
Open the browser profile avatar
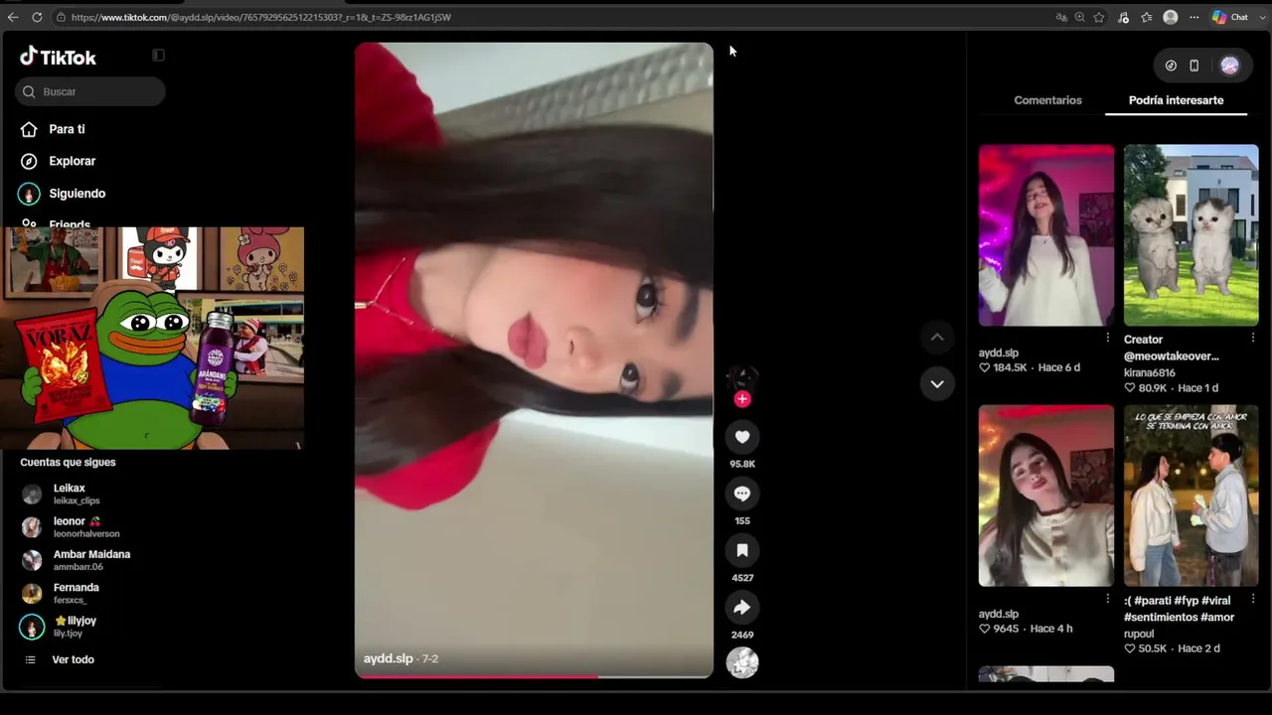pos(1171,17)
